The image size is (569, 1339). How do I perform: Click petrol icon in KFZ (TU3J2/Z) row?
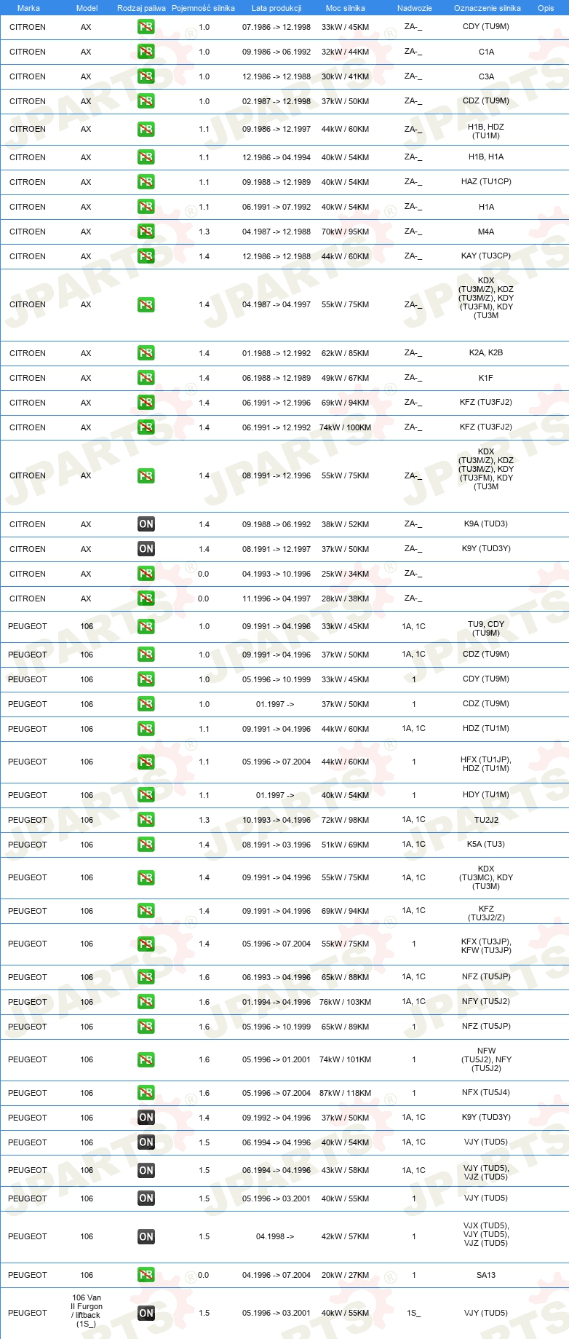click(146, 911)
